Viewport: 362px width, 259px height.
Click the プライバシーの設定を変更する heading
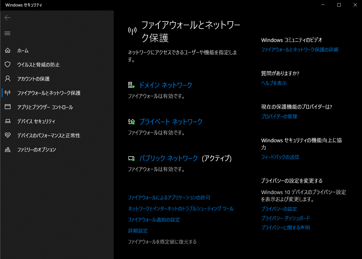pos(292,181)
